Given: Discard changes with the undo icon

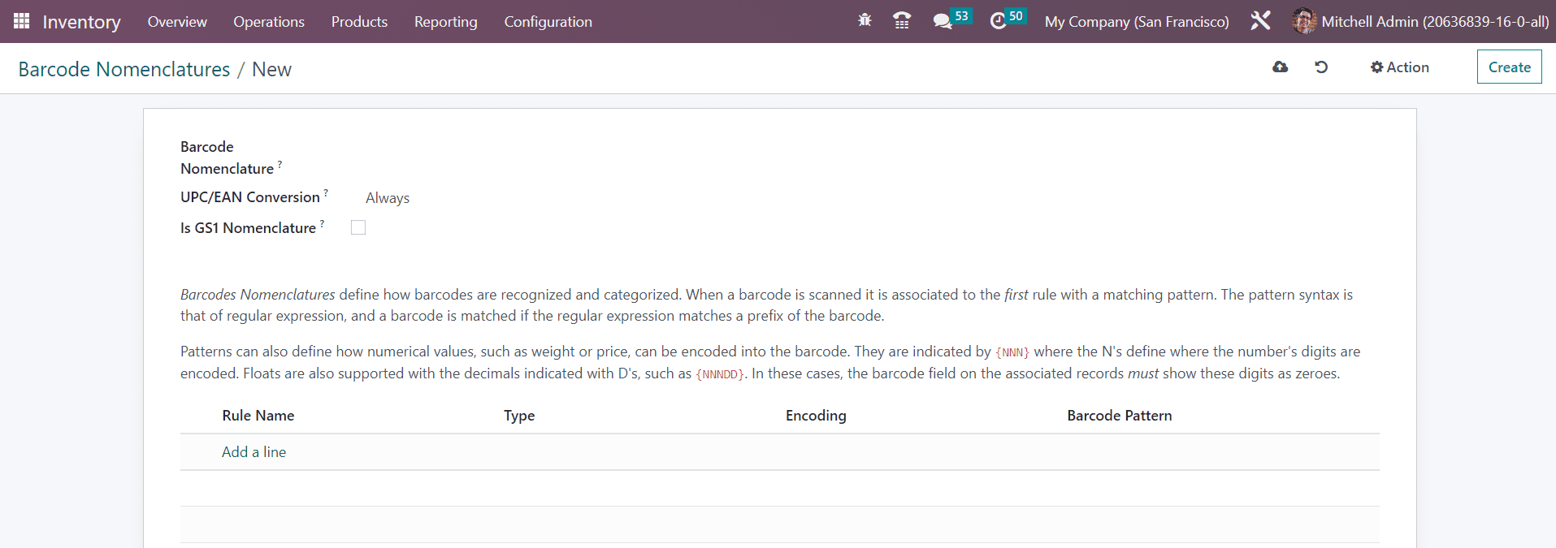Looking at the screenshot, I should tap(1321, 67).
